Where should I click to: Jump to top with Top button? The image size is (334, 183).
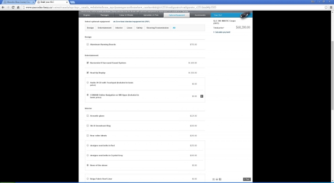click(x=247, y=179)
